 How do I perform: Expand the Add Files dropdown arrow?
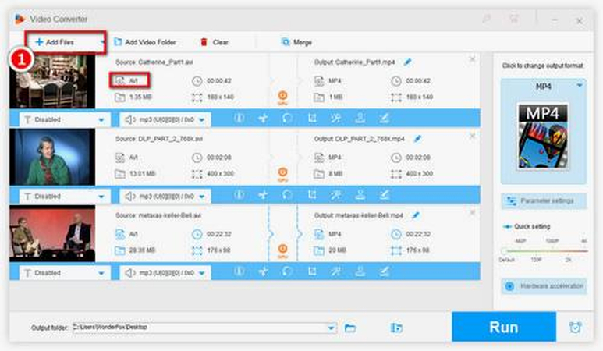(x=102, y=42)
